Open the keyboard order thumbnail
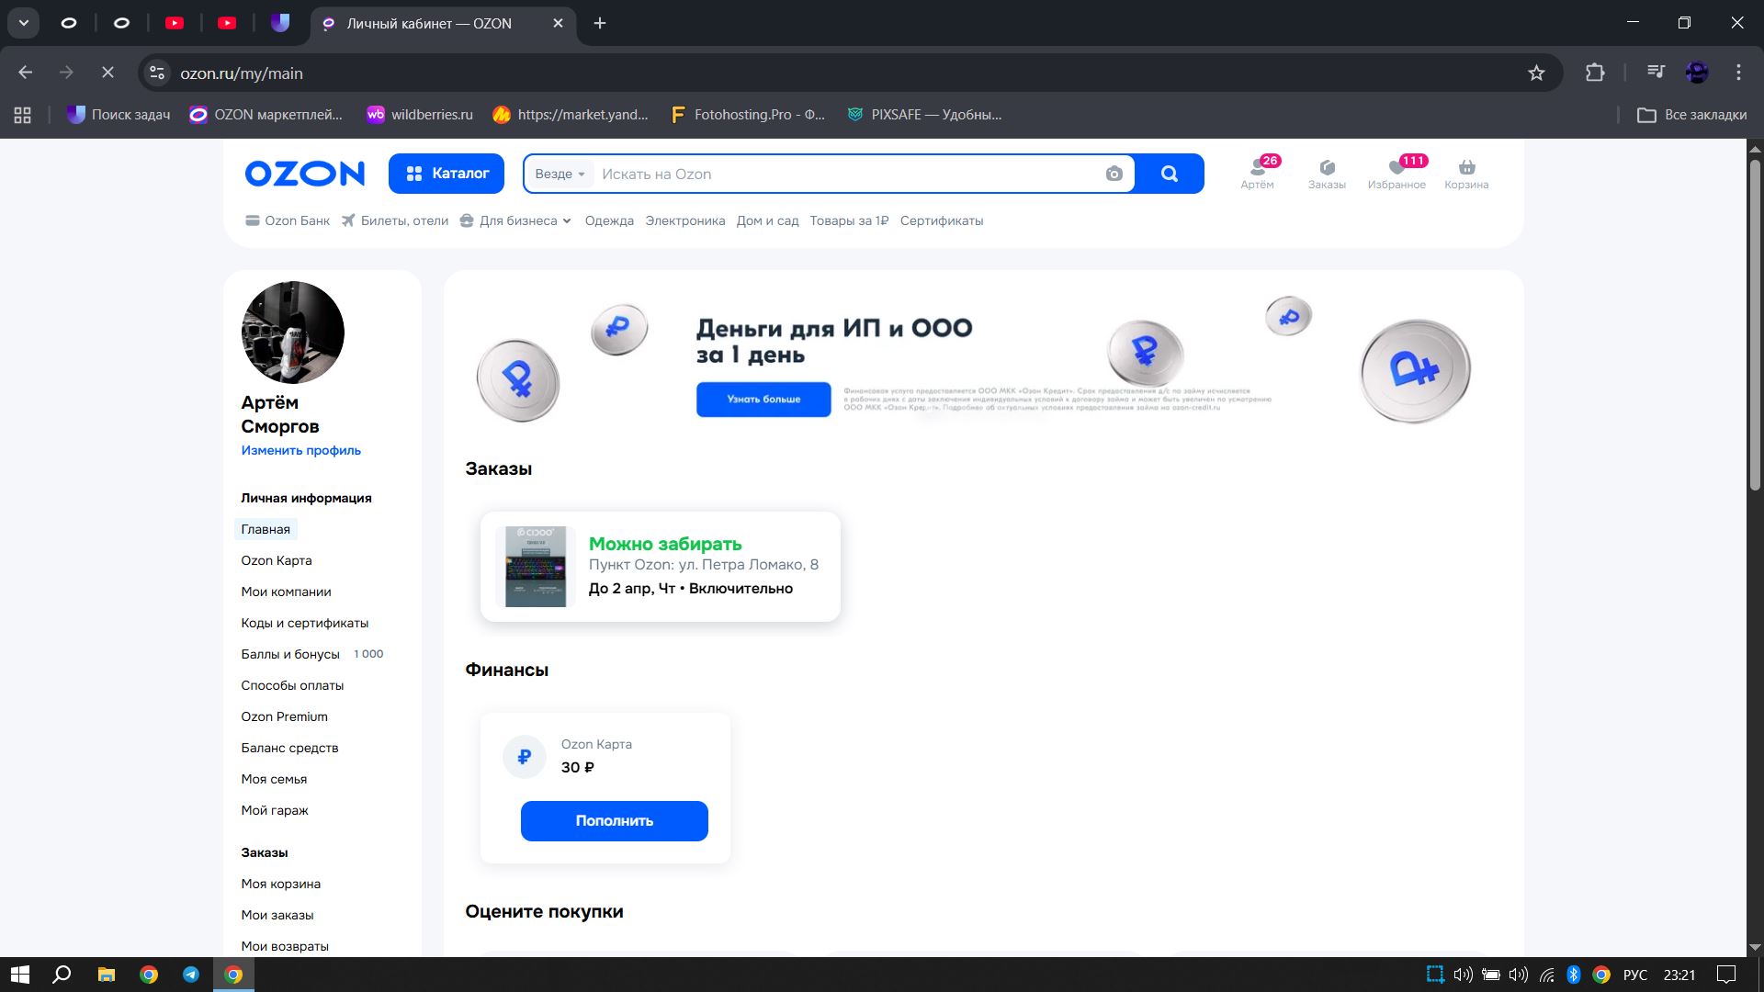The height and width of the screenshot is (992, 1764). [x=536, y=567]
